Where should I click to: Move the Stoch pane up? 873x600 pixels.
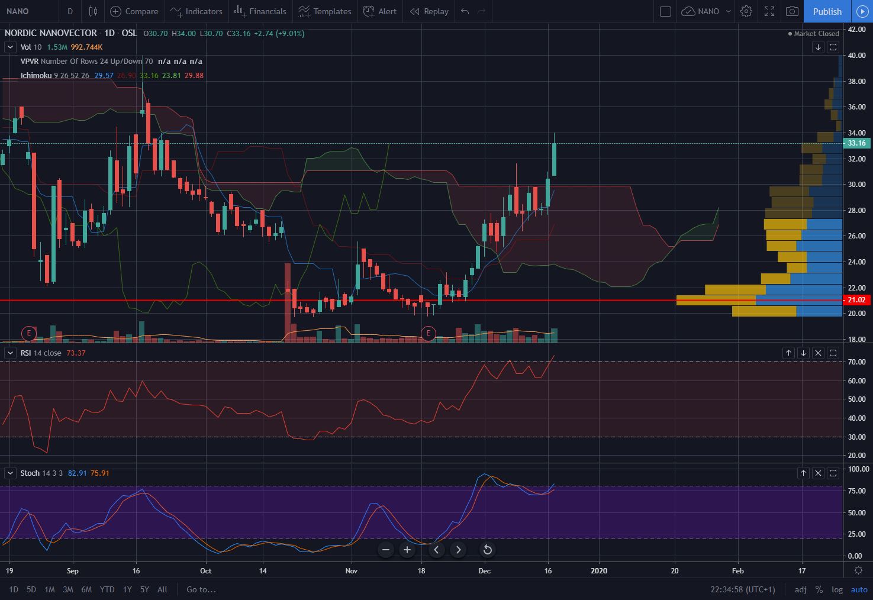[x=803, y=473]
